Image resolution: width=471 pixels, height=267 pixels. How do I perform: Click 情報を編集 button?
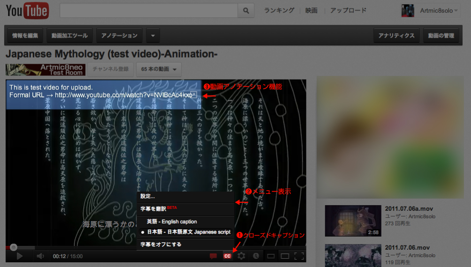point(25,36)
